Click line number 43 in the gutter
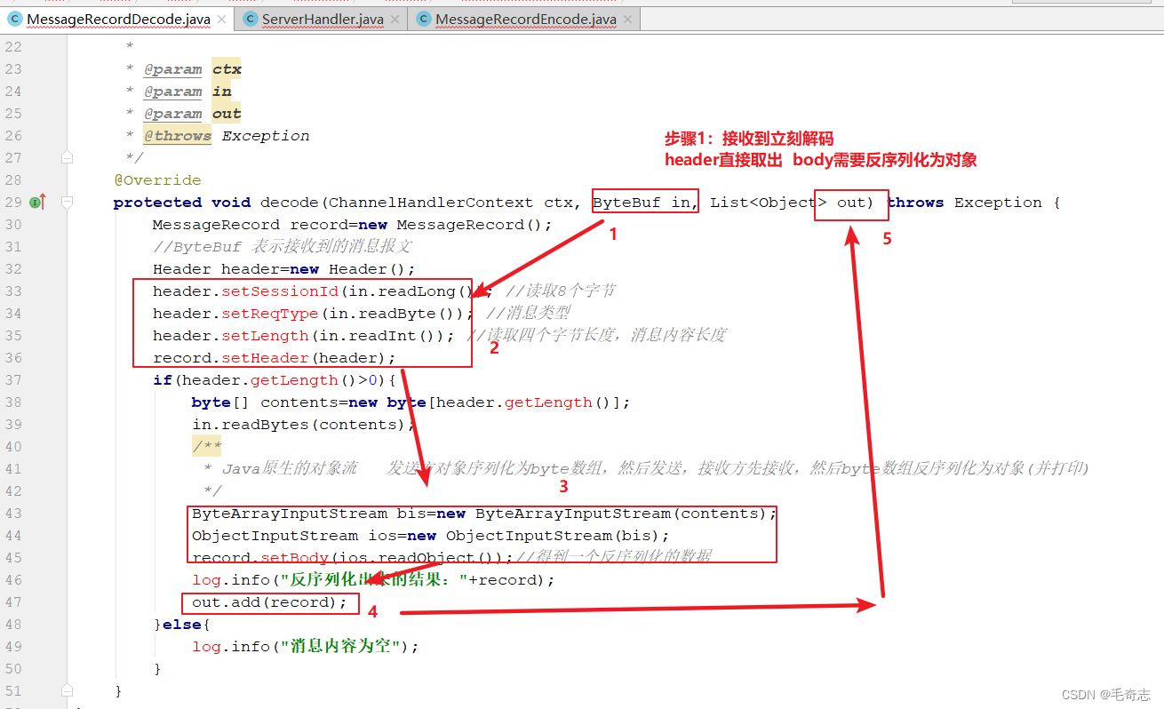Image resolution: width=1164 pixels, height=709 pixels. point(13,514)
